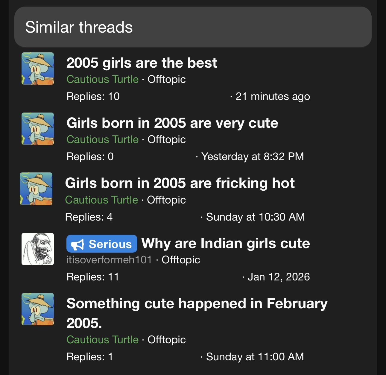Click avatar beside 'fricking hot' thread
Viewport: 386px width, 375px height.
click(x=36, y=189)
